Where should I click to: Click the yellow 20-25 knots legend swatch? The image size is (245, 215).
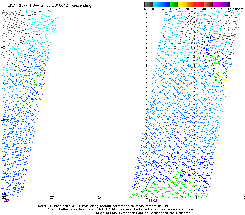(183, 4)
